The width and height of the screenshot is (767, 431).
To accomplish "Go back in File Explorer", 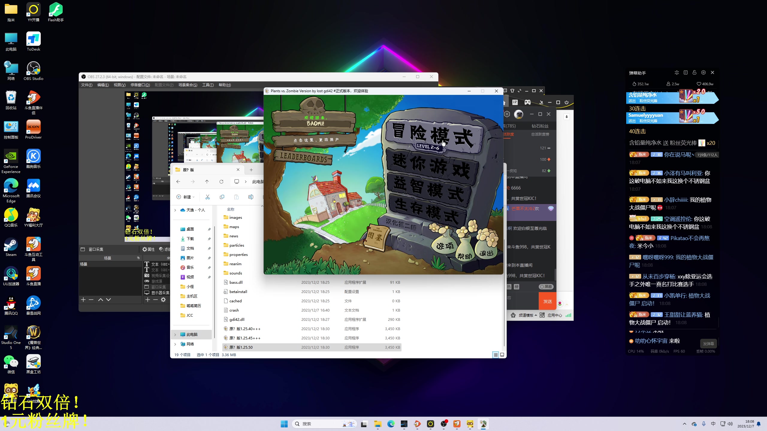I will pyautogui.click(x=178, y=182).
